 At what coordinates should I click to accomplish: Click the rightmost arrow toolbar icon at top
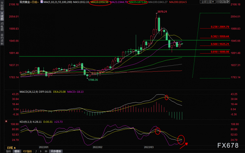point(228,2)
